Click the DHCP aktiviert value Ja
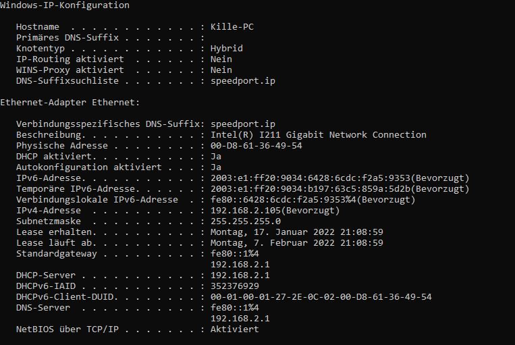This screenshot has height=345, width=515. coord(216,157)
